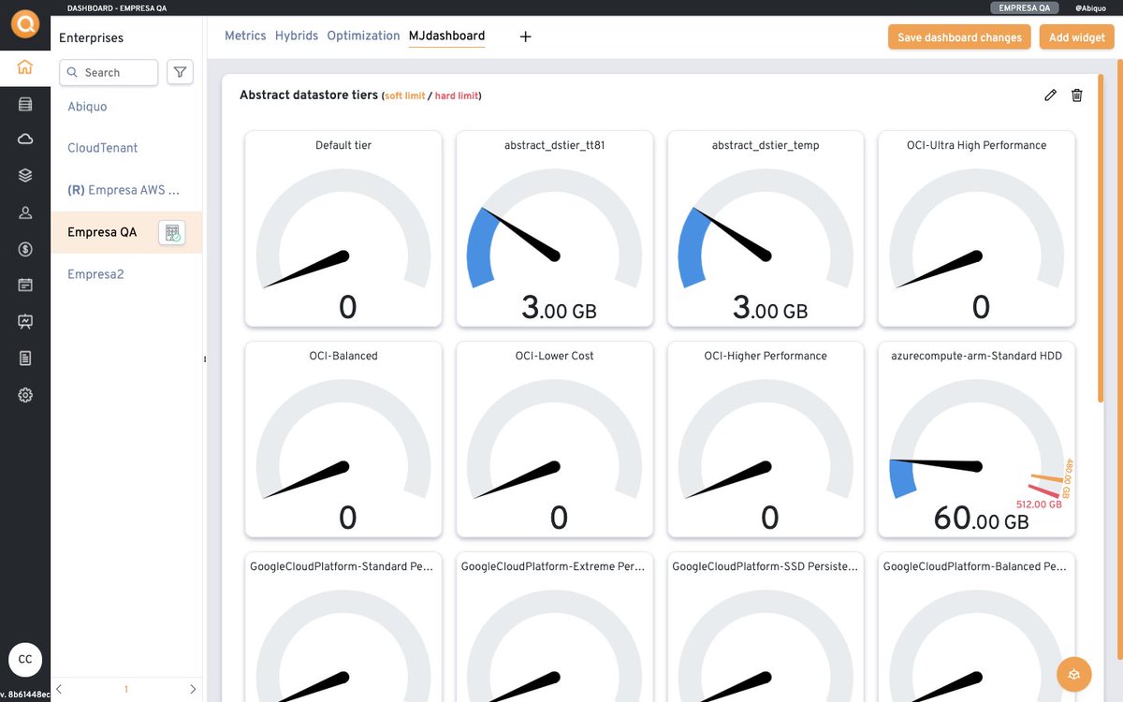Open the Control presentation icon
The image size is (1123, 702).
(25, 322)
